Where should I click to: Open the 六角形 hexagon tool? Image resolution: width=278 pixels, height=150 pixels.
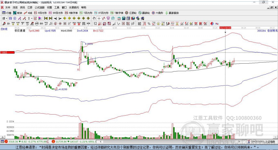pos(157,13)
